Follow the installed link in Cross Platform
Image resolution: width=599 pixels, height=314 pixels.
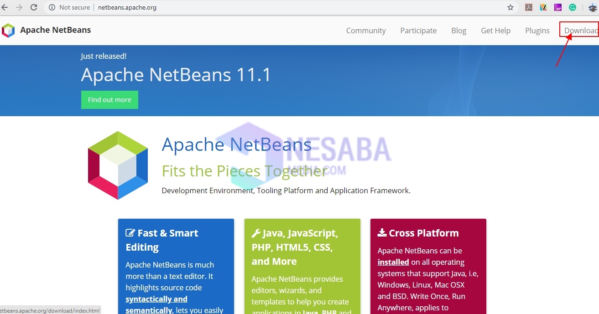pos(393,262)
